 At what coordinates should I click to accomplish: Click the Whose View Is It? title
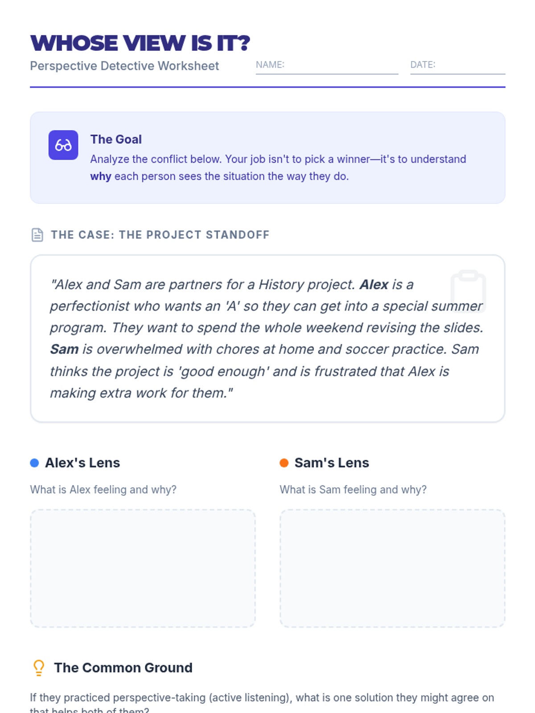140,43
